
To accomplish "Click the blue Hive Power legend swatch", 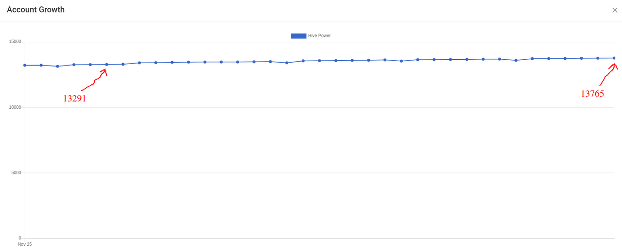I will 298,36.
